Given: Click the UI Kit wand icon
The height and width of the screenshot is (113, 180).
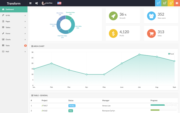Looking at the screenshot, I should pyautogui.click(x=3, y=15).
